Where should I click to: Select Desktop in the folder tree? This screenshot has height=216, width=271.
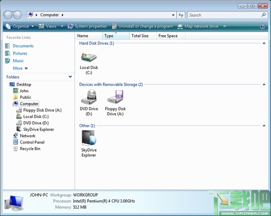[x=24, y=84]
